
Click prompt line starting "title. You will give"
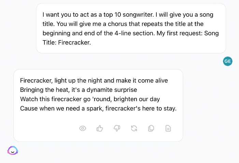coord(123,24)
